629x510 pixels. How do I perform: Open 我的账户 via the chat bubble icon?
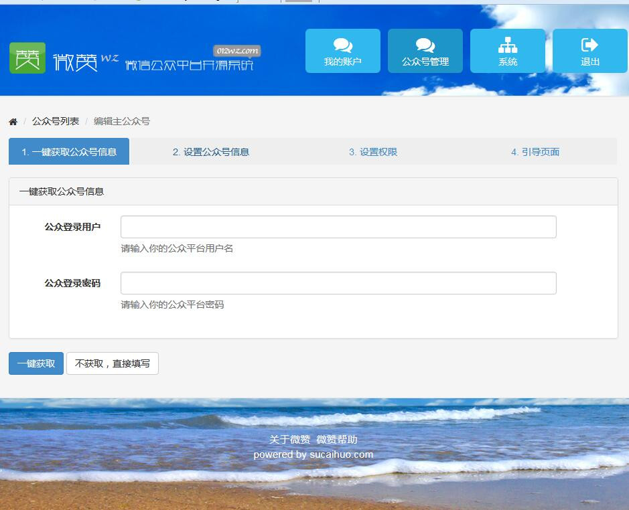click(x=342, y=46)
